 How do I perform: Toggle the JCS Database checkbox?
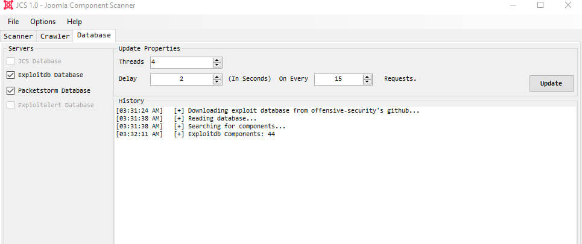[x=10, y=61]
